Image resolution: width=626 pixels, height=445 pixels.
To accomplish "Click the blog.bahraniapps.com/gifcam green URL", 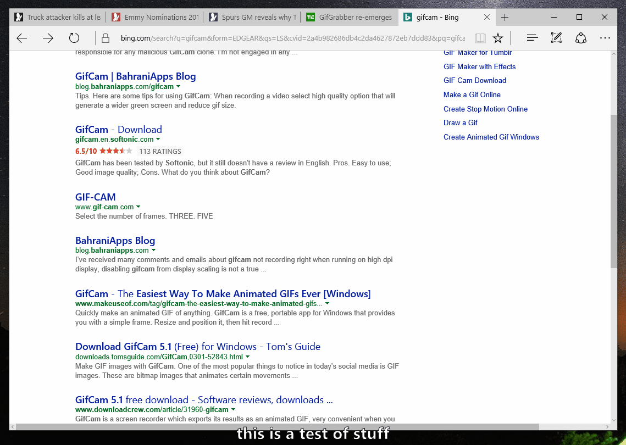I will pyautogui.click(x=124, y=87).
